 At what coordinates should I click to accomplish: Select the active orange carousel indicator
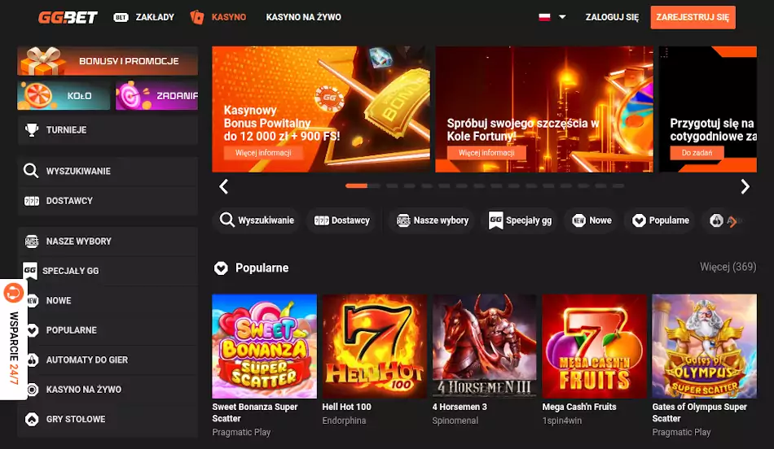[356, 185]
